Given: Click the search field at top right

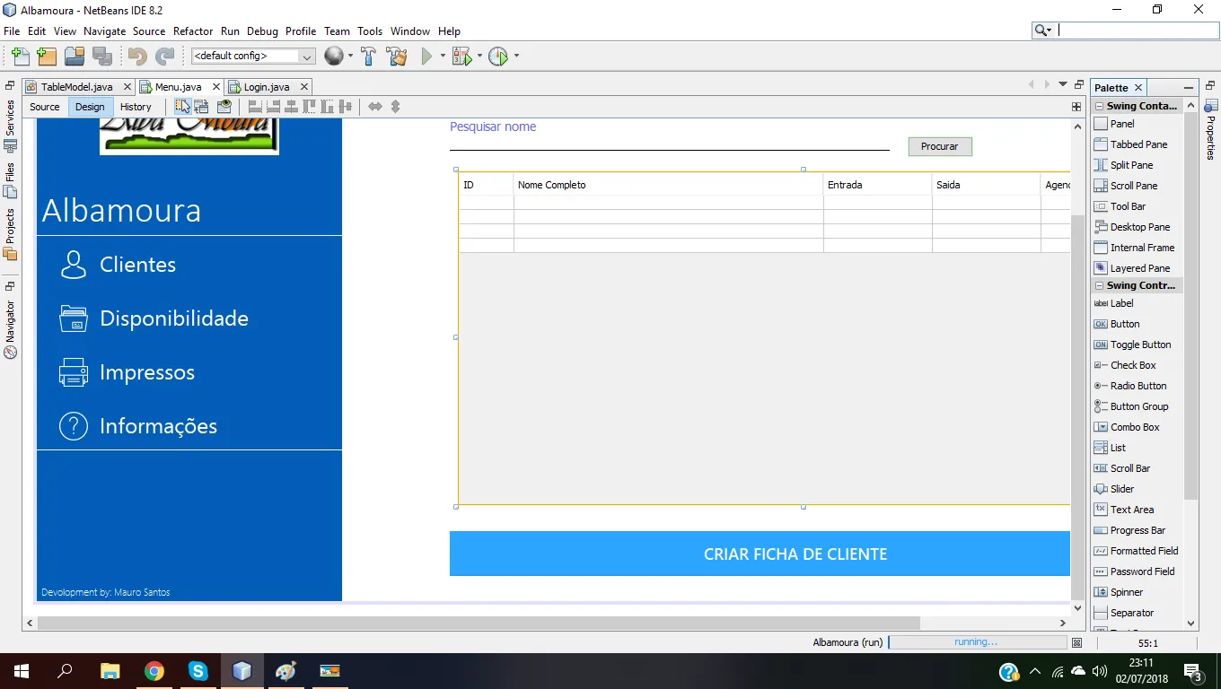Looking at the screenshot, I should [1137, 31].
